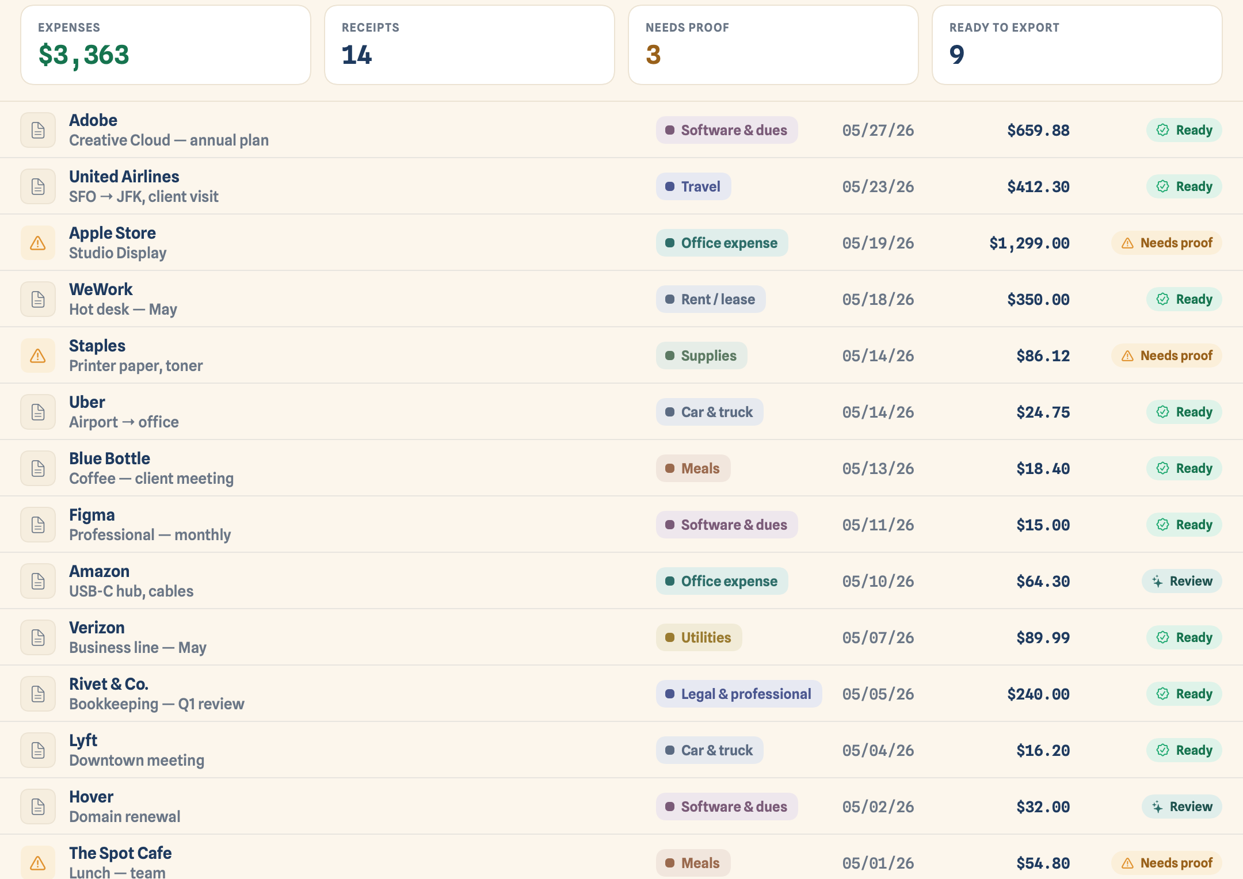Image resolution: width=1243 pixels, height=879 pixels.
Task: Click the Apple Store missing receipt warning icon
Action: [x=38, y=243]
